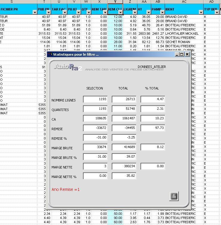Click the MARGE BRUTE selection field
The image size is (221, 225).
[95, 147]
